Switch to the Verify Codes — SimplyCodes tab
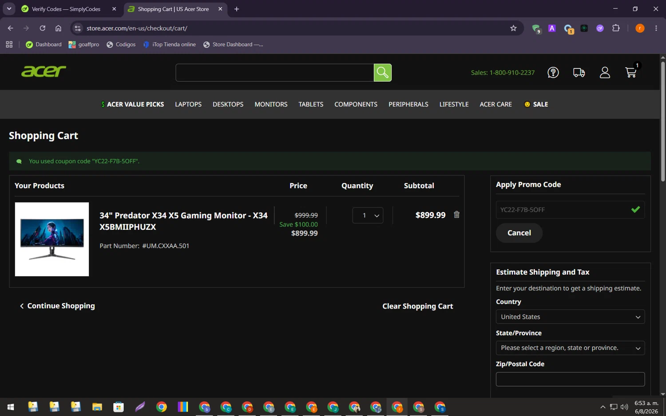The width and height of the screenshot is (666, 416). coord(67,9)
